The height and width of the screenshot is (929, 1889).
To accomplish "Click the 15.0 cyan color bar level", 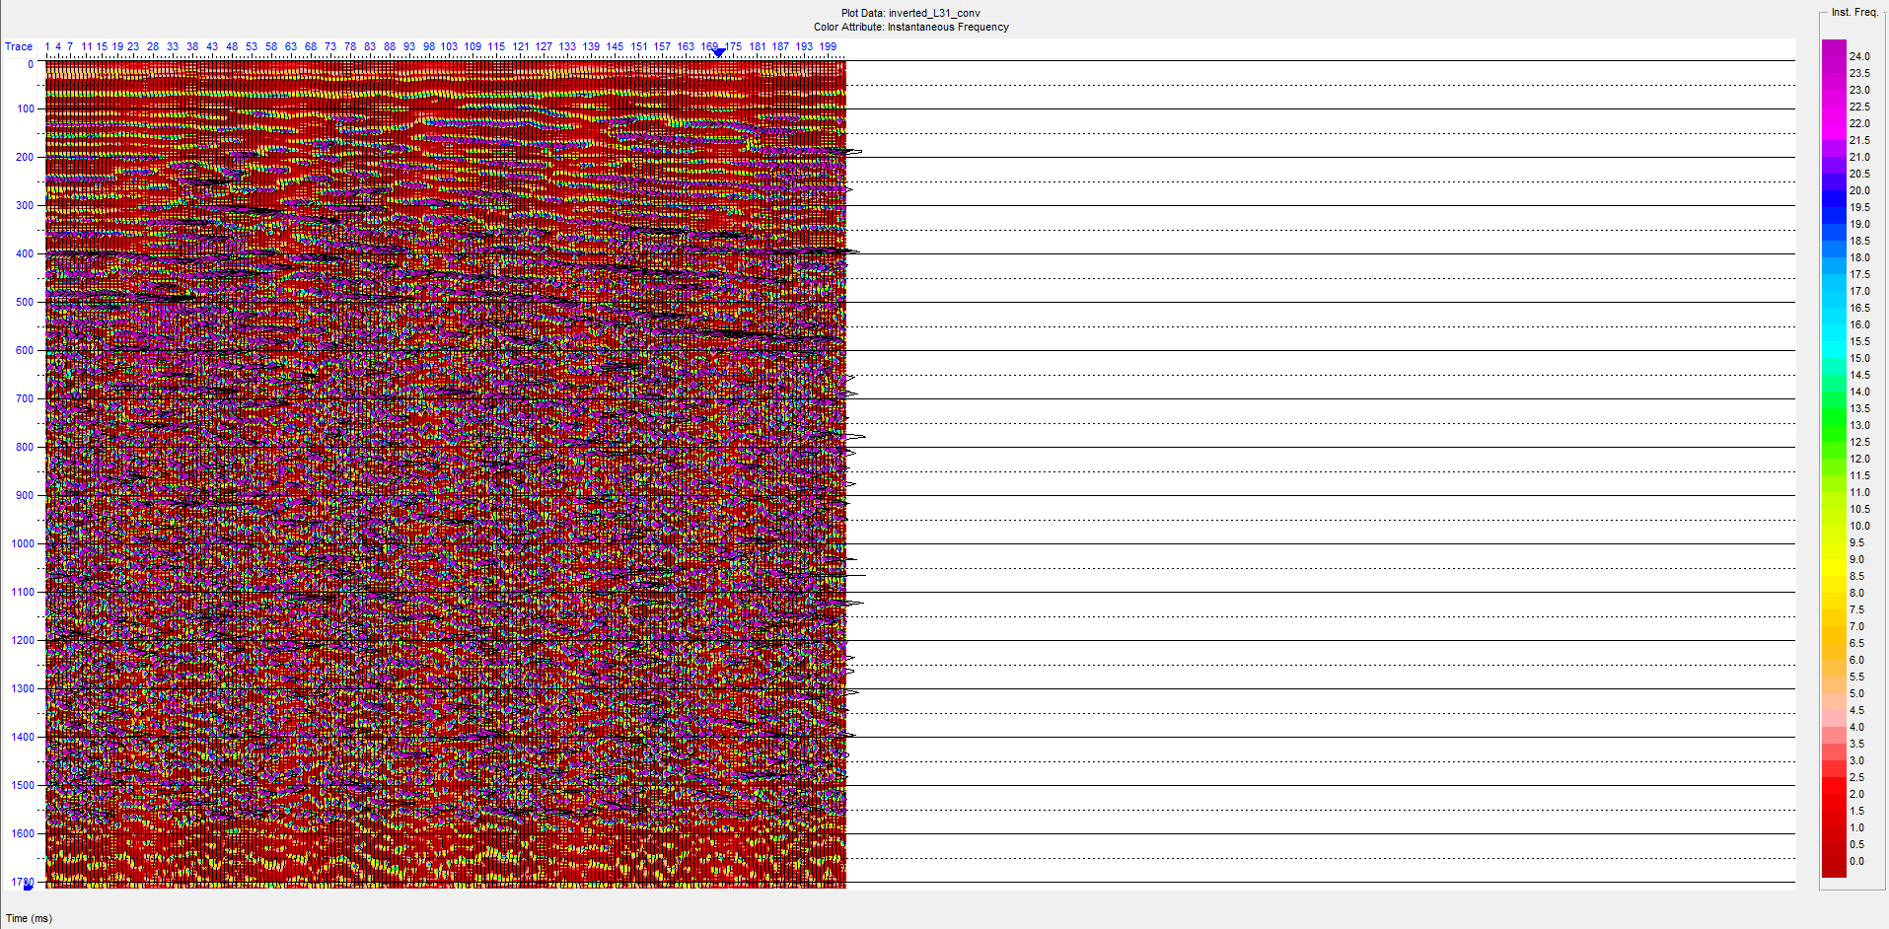I will click(x=1834, y=358).
